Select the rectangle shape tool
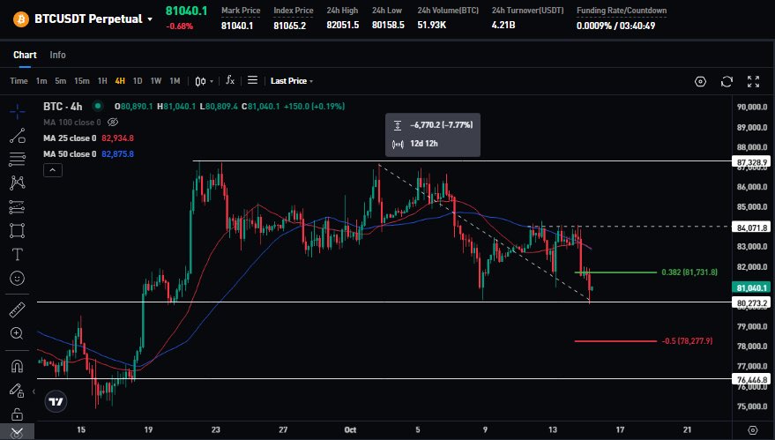Screen dimensions: 775x440 [x=17, y=230]
